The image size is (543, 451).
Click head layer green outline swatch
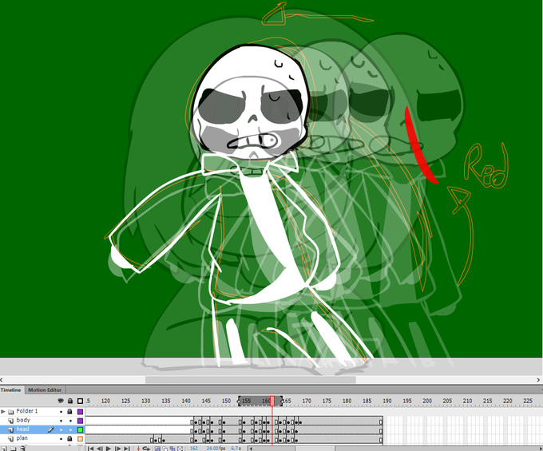[x=80, y=429]
